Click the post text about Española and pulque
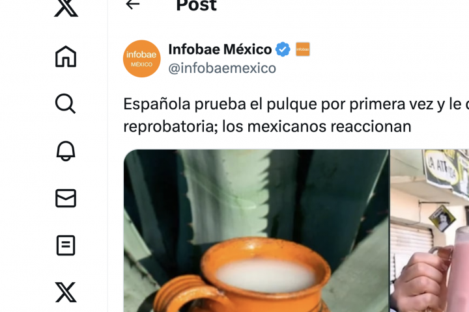The width and height of the screenshot is (469, 312). click(x=296, y=115)
